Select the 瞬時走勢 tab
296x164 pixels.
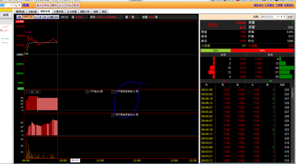point(45,12)
